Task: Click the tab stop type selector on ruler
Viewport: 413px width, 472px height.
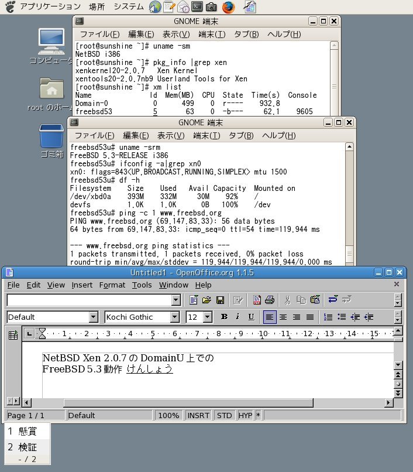Action: [x=29, y=334]
